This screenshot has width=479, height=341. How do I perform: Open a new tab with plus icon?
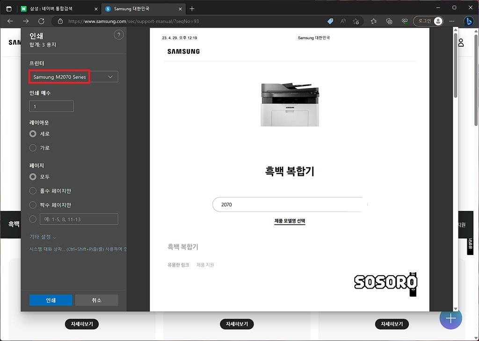click(x=192, y=9)
